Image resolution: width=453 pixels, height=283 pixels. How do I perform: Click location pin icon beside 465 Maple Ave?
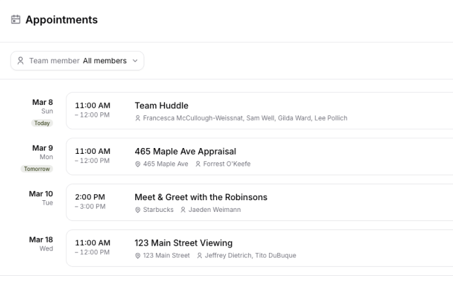point(138,164)
